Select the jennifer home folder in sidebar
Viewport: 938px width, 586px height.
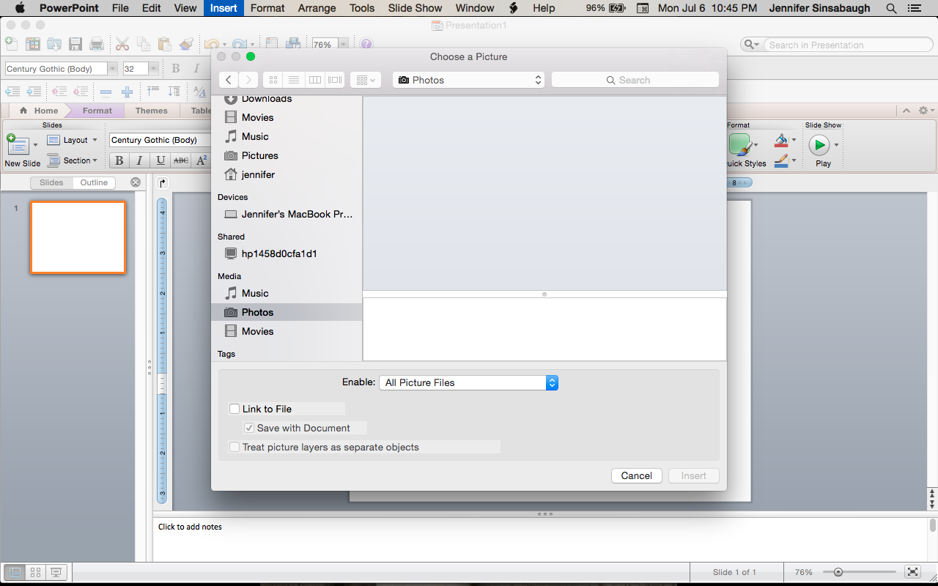pyautogui.click(x=287, y=174)
